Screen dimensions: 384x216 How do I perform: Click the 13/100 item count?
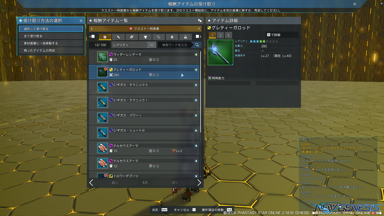100,45
